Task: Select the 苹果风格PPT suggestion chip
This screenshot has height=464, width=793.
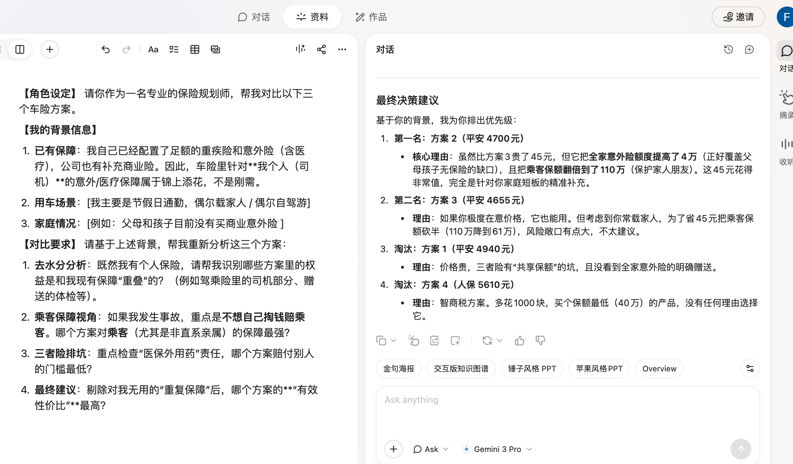Action: (x=598, y=368)
